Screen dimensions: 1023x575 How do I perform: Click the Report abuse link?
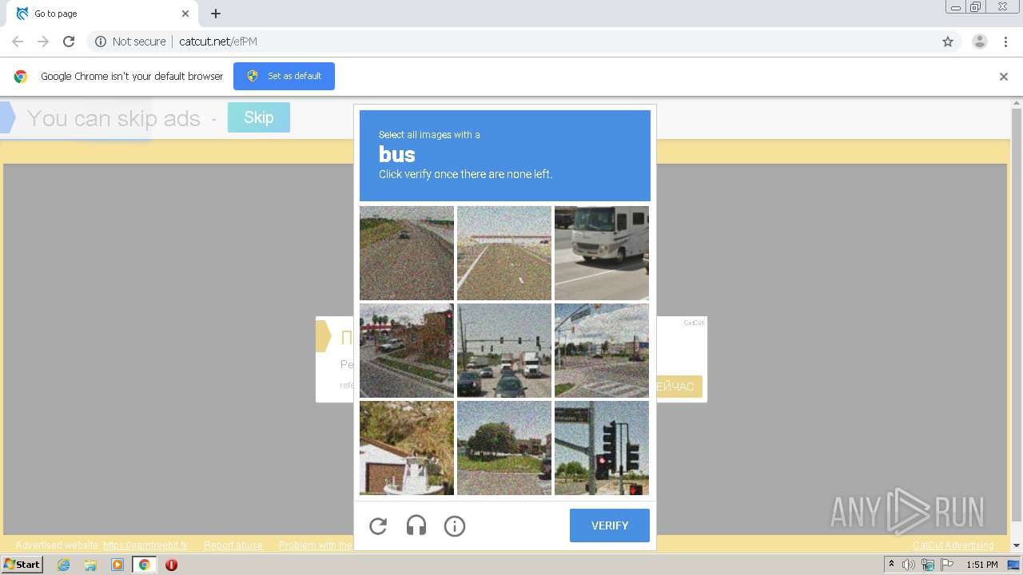[233, 545]
